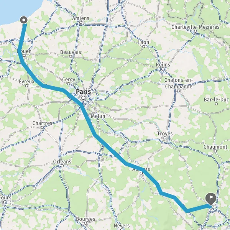Click the Orléans city marker
The height and width of the screenshot is (230, 230).
point(62,166)
